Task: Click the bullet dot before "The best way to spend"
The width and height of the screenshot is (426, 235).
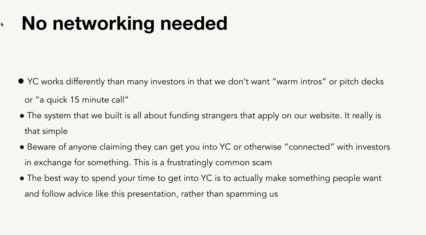Action: pos(22,178)
